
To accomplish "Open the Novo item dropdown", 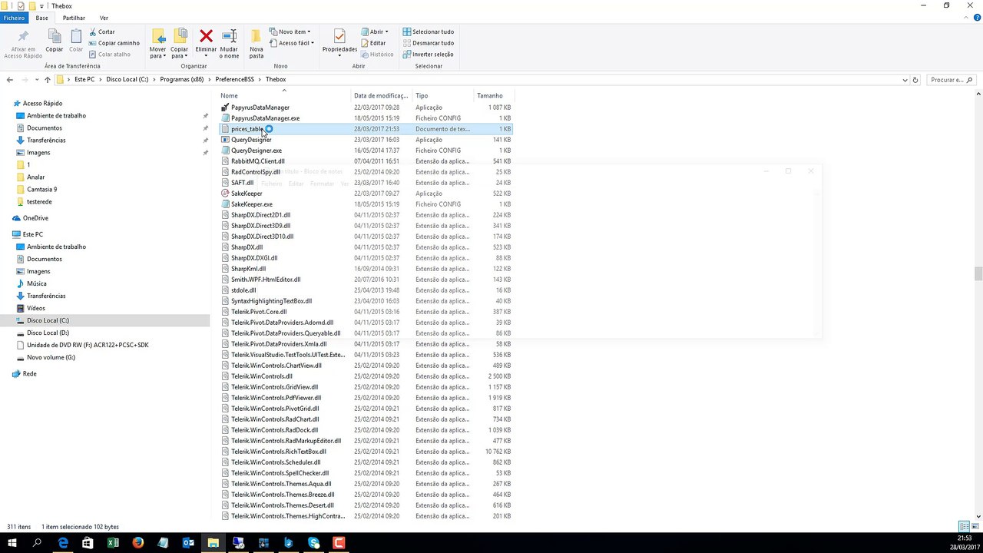I will coord(289,31).
